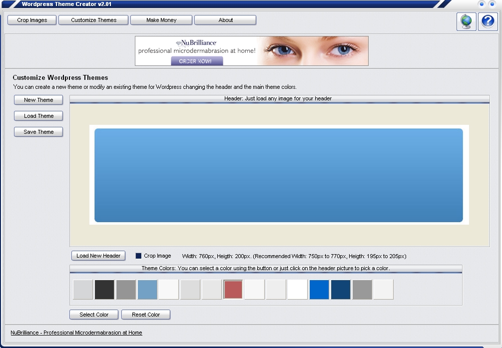Click the Save Theme button
502x348 pixels.
click(38, 132)
